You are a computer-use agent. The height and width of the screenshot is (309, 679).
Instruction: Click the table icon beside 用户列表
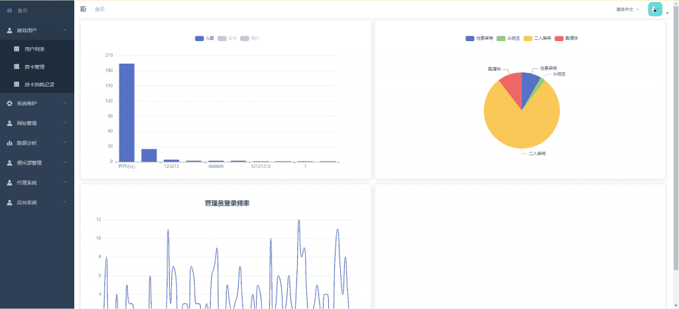tap(17, 49)
